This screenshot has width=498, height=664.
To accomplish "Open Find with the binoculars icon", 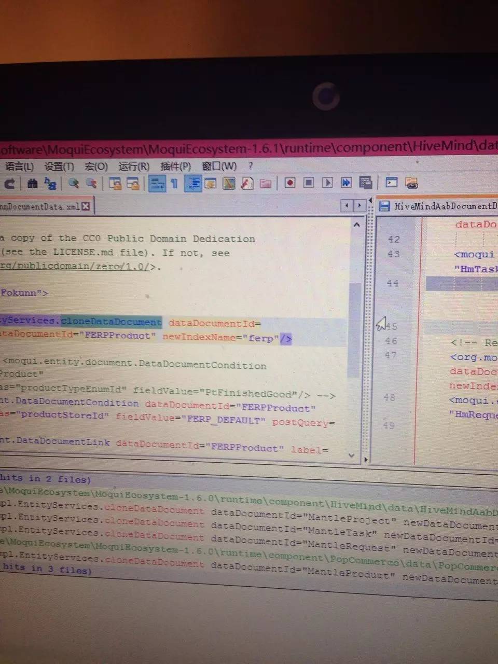I will [x=32, y=183].
